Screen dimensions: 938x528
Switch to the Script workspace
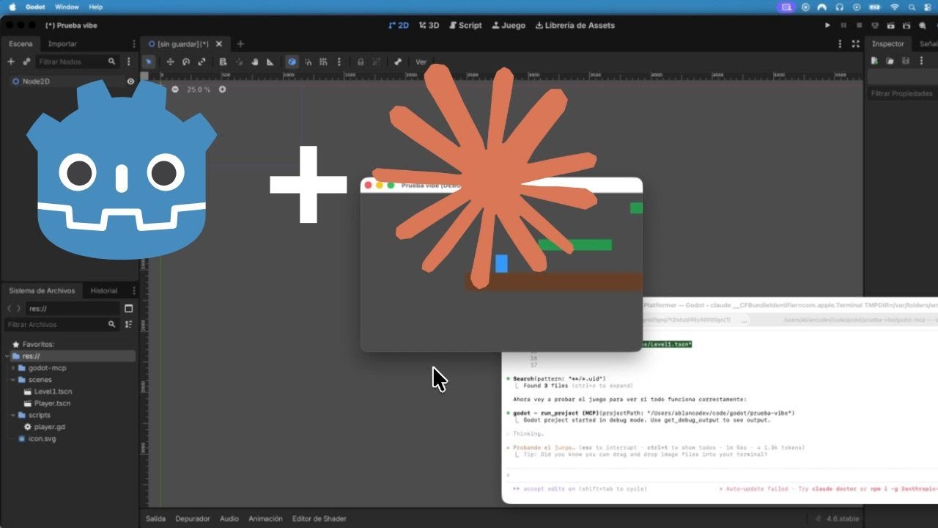[x=465, y=25]
